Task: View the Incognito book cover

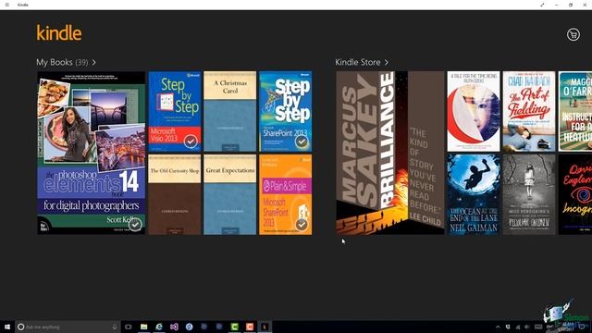Action: click(x=575, y=194)
